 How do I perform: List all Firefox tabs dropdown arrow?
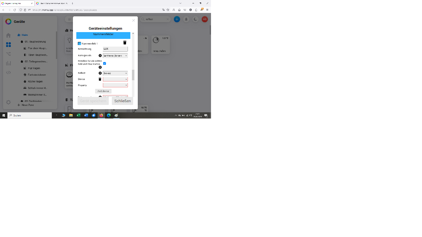(180, 3)
